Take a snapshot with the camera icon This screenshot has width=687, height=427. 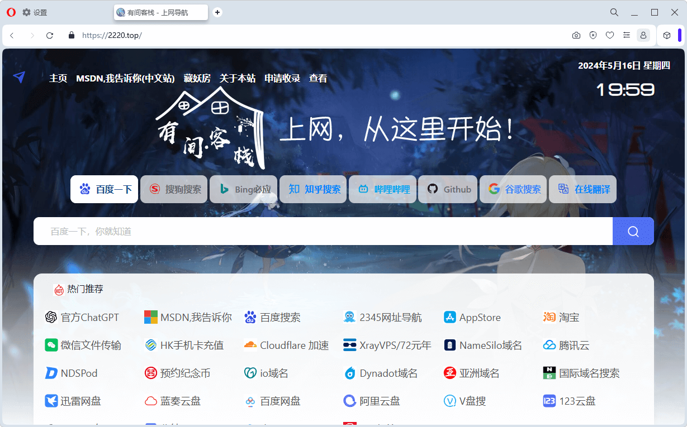tap(576, 35)
